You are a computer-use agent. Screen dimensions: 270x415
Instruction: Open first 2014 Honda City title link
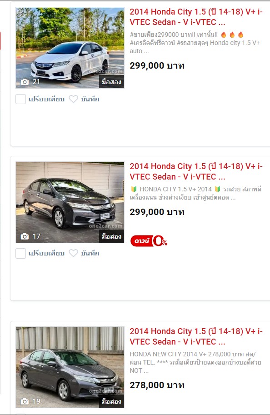196,17
